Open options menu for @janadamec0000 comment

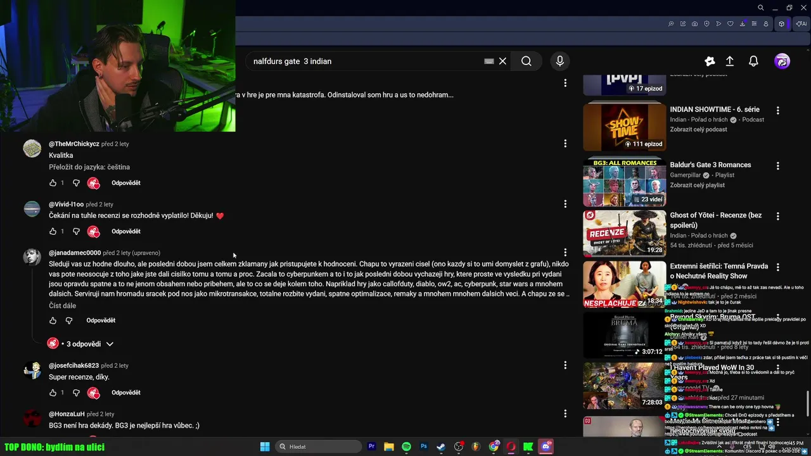(565, 253)
